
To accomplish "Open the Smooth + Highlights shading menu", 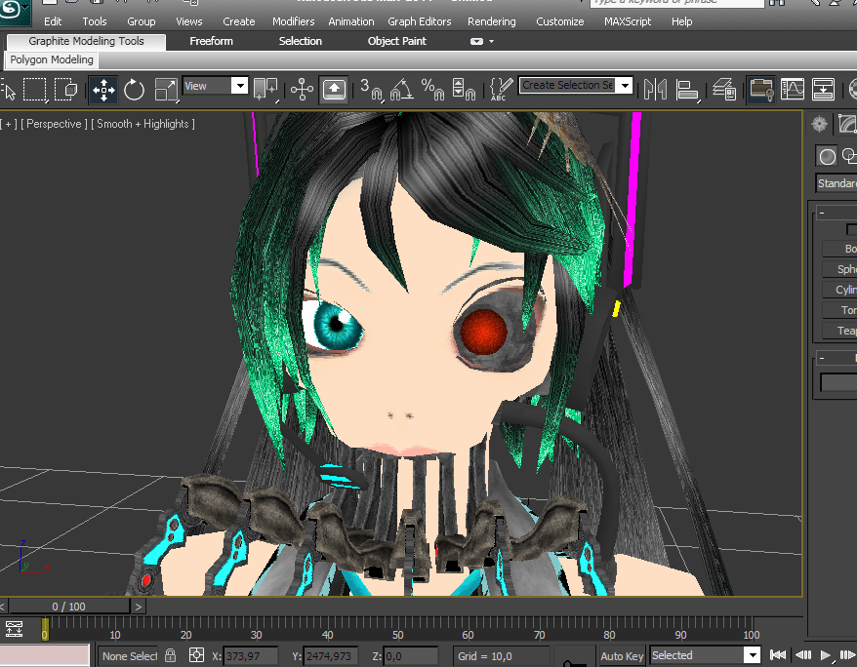I will [x=143, y=124].
